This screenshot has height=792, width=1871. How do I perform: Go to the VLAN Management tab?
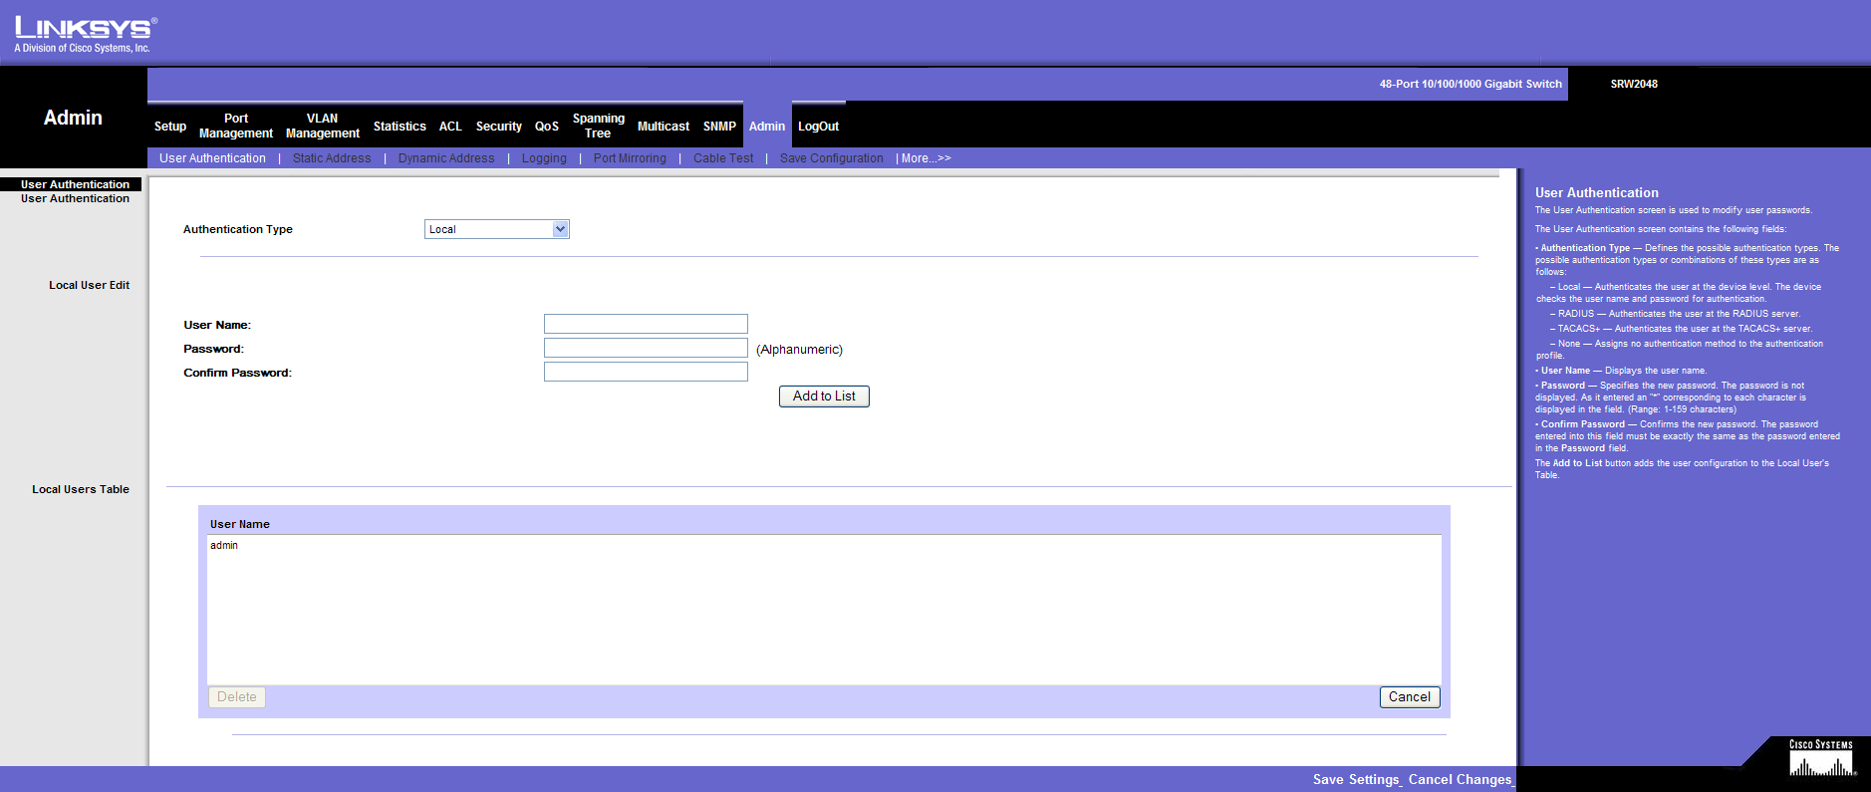click(322, 126)
